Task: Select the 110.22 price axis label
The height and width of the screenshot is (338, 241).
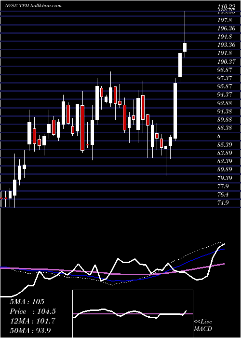Action: (x=226, y=8)
